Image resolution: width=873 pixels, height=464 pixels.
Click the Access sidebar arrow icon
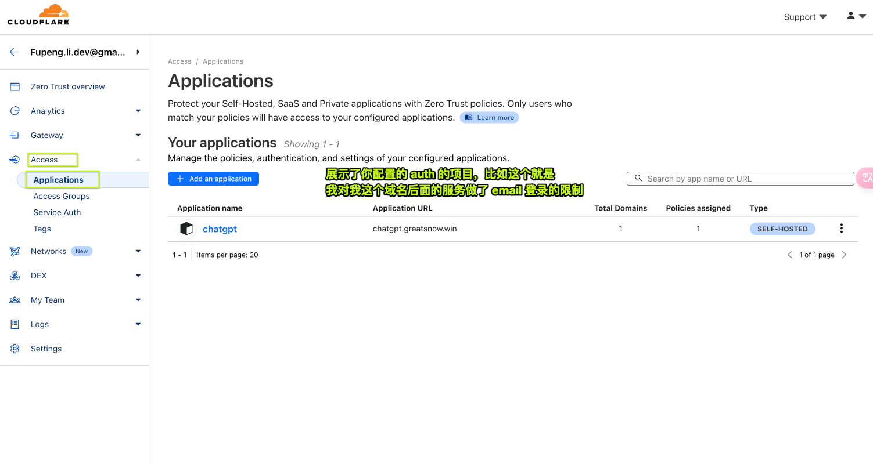click(15, 159)
